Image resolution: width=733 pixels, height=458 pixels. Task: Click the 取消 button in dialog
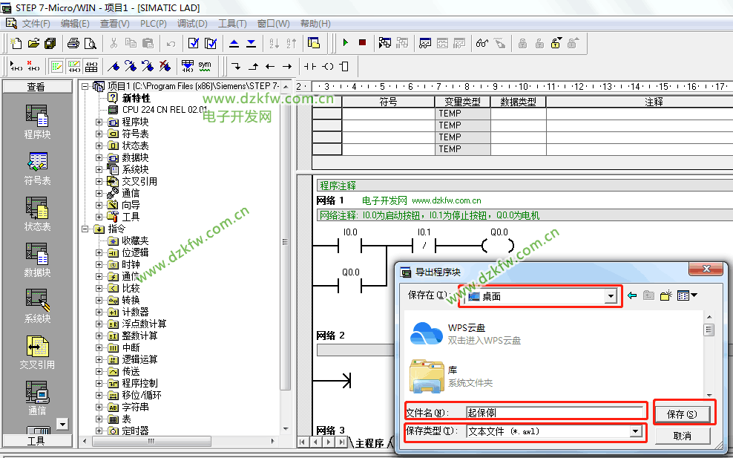[x=682, y=436]
